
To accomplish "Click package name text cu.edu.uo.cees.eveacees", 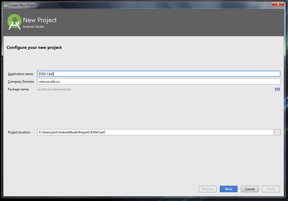I will [54, 89].
